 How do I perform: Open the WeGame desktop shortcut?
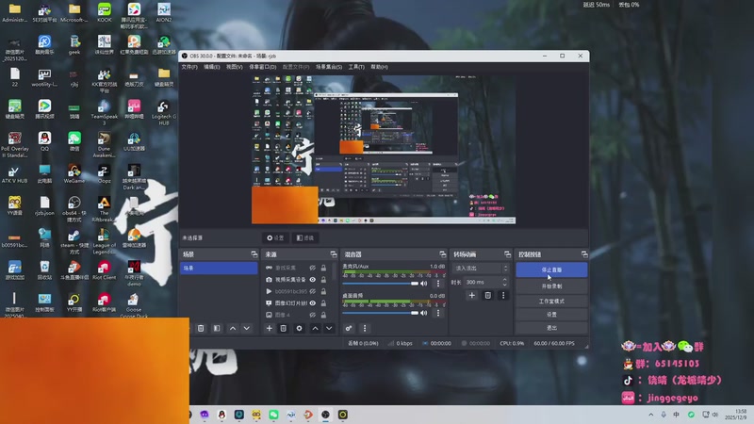click(x=74, y=174)
